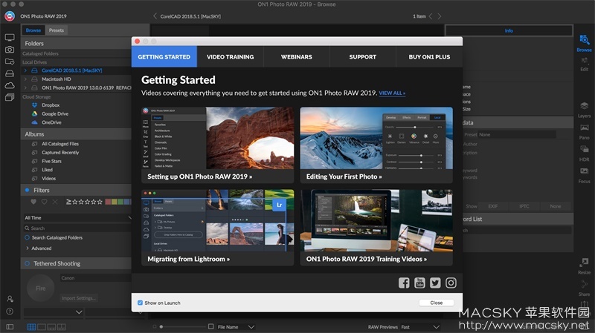The image size is (595, 333).
Task: Select Search Cataloged Folders radio option
Action: [x=27, y=237]
